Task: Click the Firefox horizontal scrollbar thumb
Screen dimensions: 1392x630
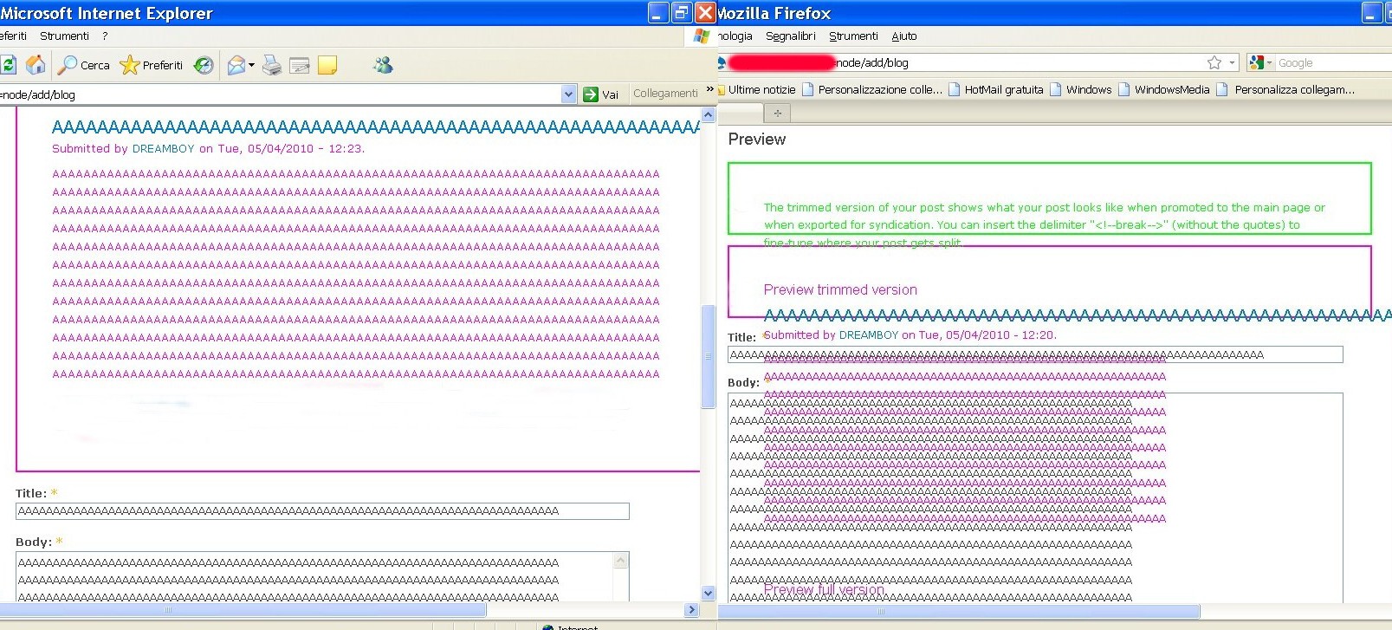Action: 960,612
